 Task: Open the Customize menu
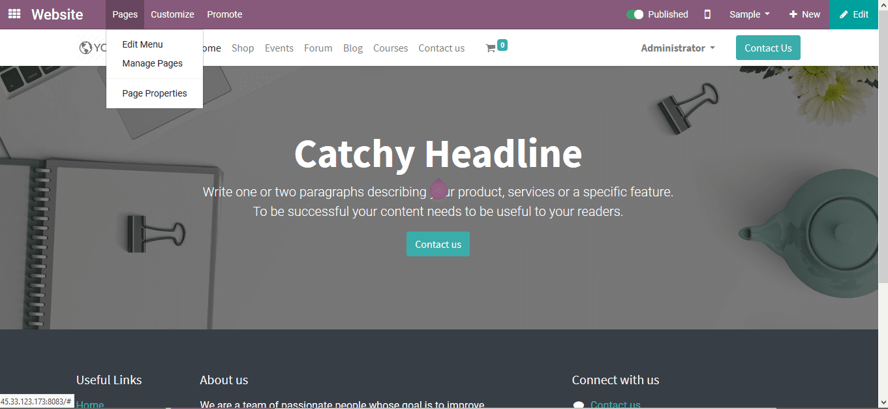click(x=172, y=14)
